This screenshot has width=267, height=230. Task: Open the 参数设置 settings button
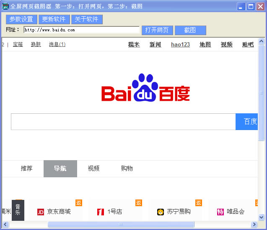tap(21, 19)
